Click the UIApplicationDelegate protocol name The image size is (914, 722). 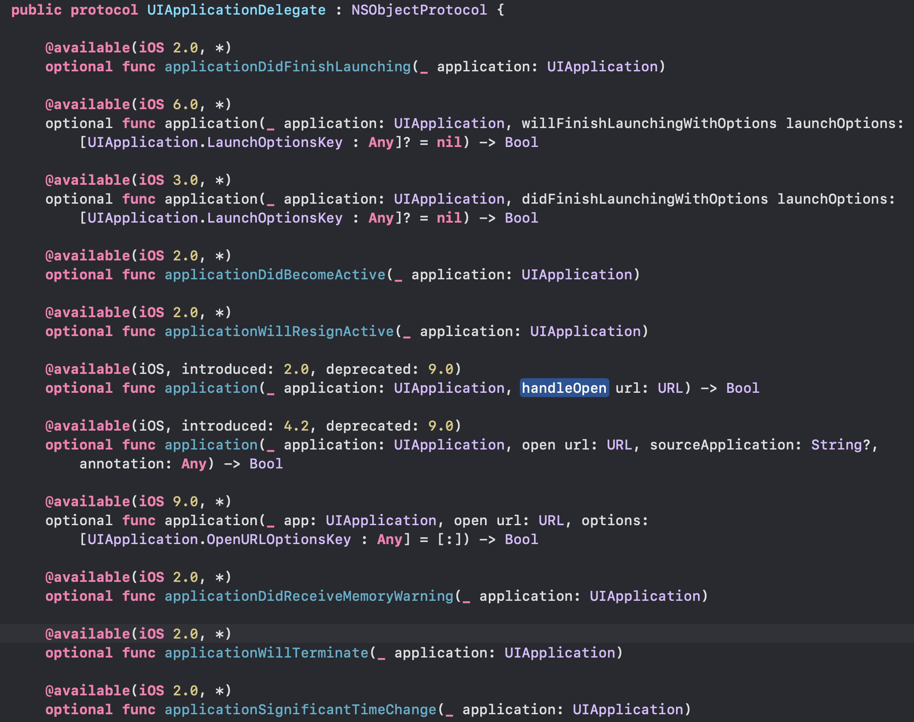pyautogui.click(x=236, y=10)
